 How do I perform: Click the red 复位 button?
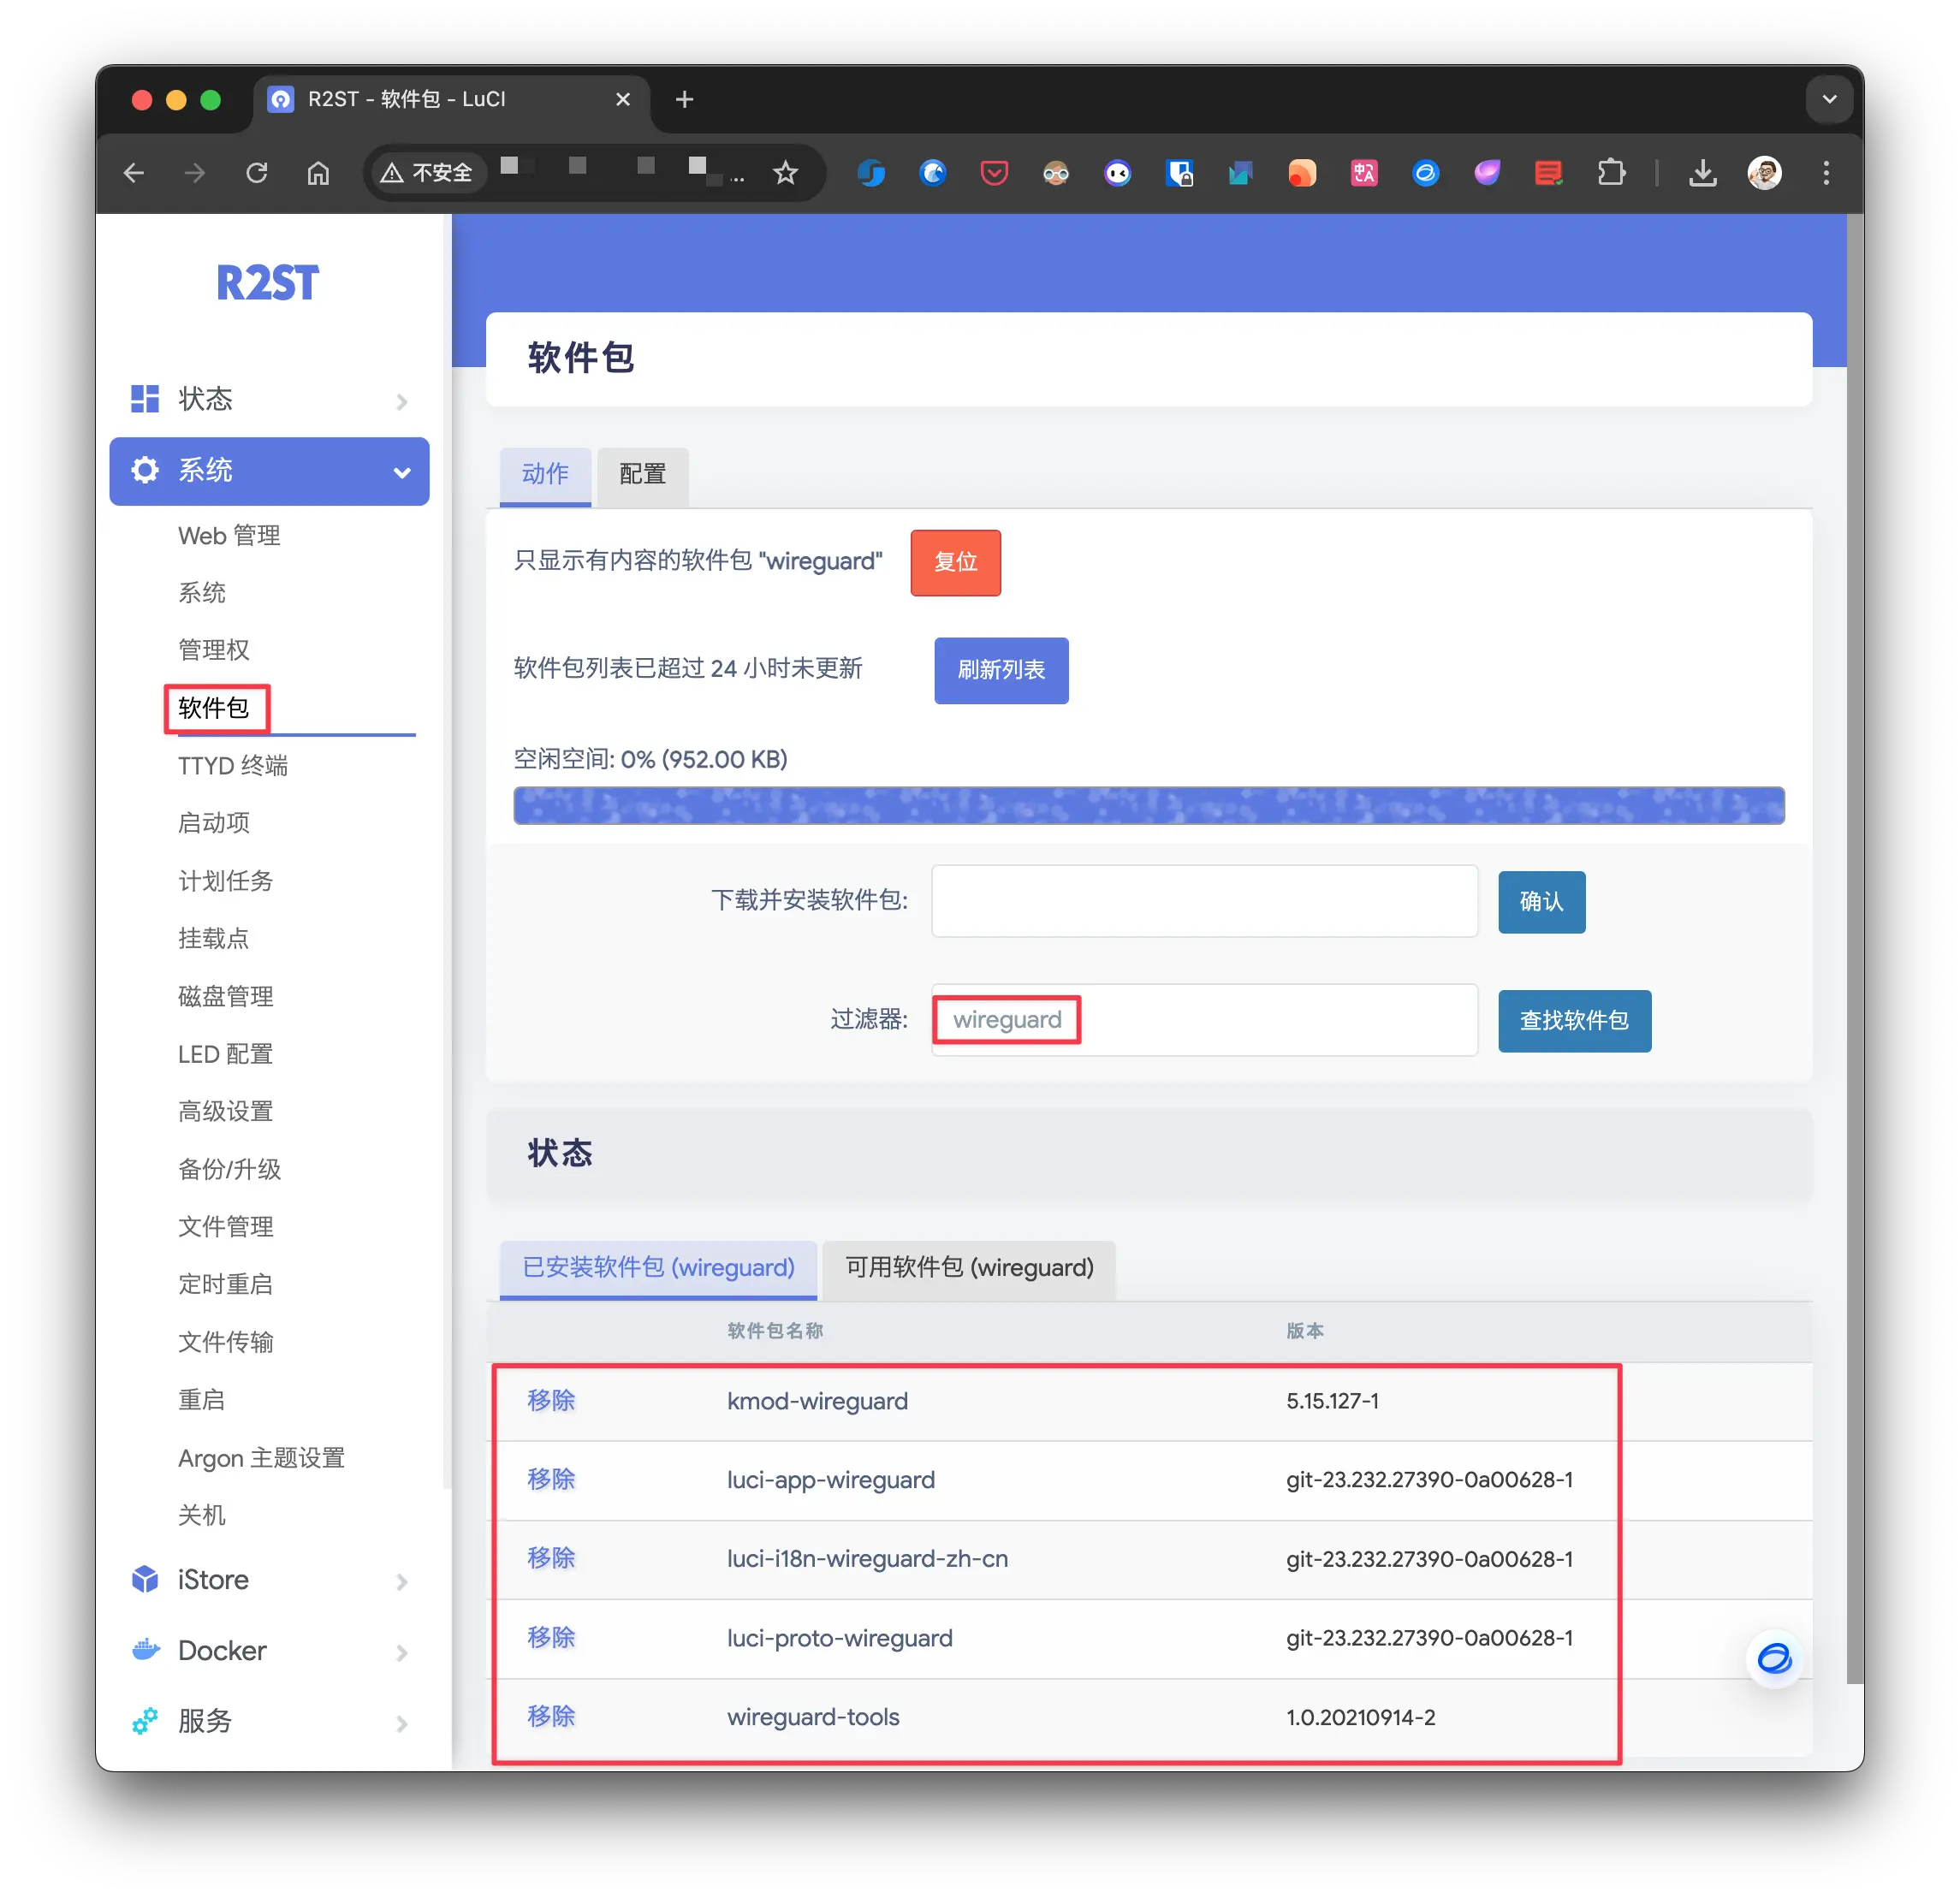point(955,562)
